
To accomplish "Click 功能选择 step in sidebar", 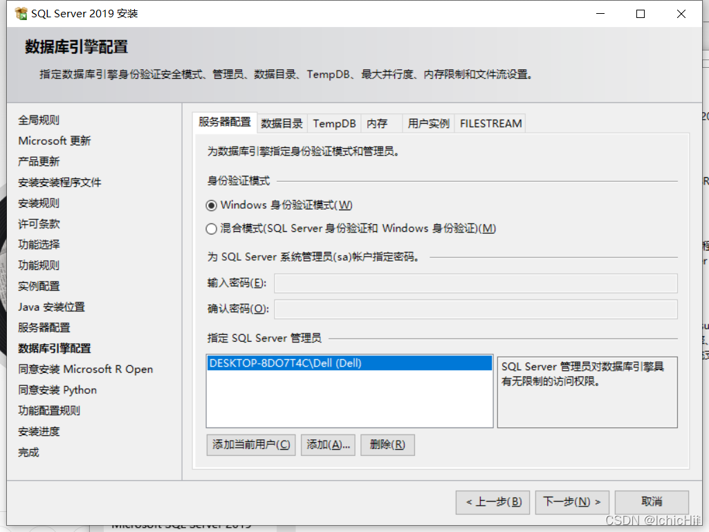I will tap(39, 245).
